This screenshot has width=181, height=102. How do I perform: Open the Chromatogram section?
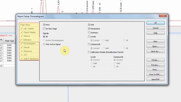[29, 44]
